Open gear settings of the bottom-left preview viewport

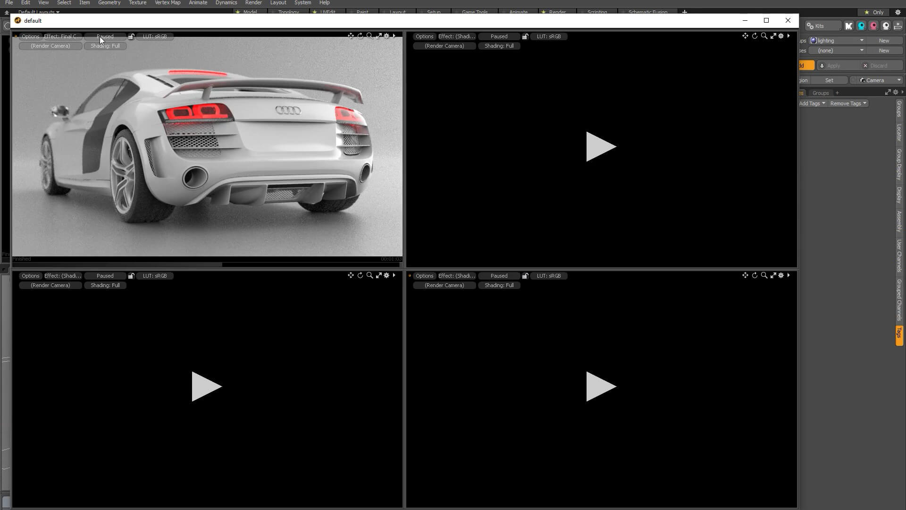(x=386, y=275)
